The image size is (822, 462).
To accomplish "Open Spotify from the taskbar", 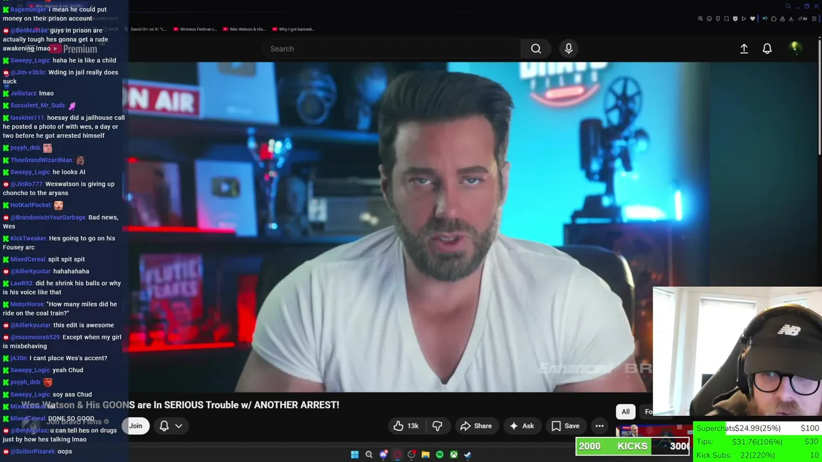I will pyautogui.click(x=439, y=454).
